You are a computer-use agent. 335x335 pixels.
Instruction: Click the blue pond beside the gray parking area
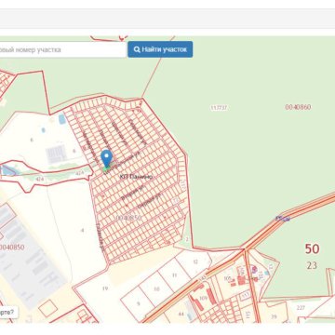tap(62, 119)
